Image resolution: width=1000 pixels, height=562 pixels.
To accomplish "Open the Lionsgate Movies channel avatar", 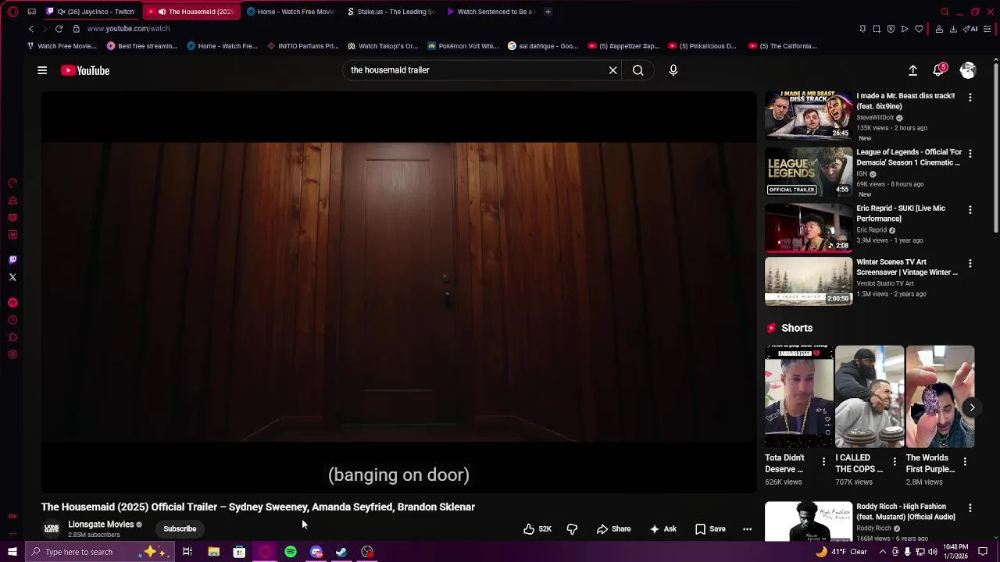I will [52, 529].
